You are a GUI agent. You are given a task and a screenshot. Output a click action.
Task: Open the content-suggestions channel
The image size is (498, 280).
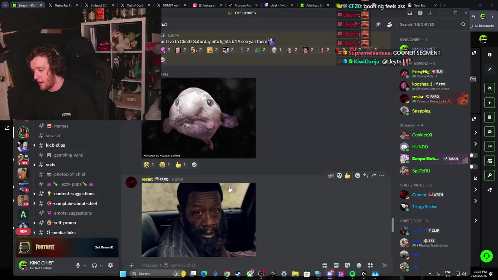(70, 194)
